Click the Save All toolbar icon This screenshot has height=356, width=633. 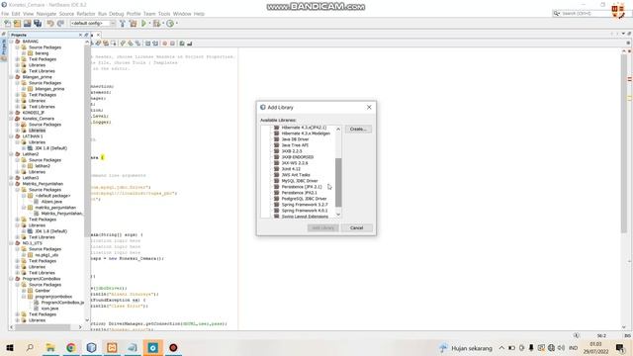tap(38, 24)
